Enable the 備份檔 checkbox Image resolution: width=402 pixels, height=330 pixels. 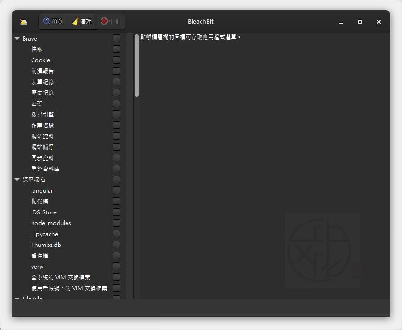pos(117,201)
